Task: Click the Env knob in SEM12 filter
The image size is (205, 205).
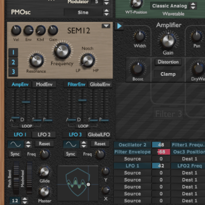Action: (28, 30)
